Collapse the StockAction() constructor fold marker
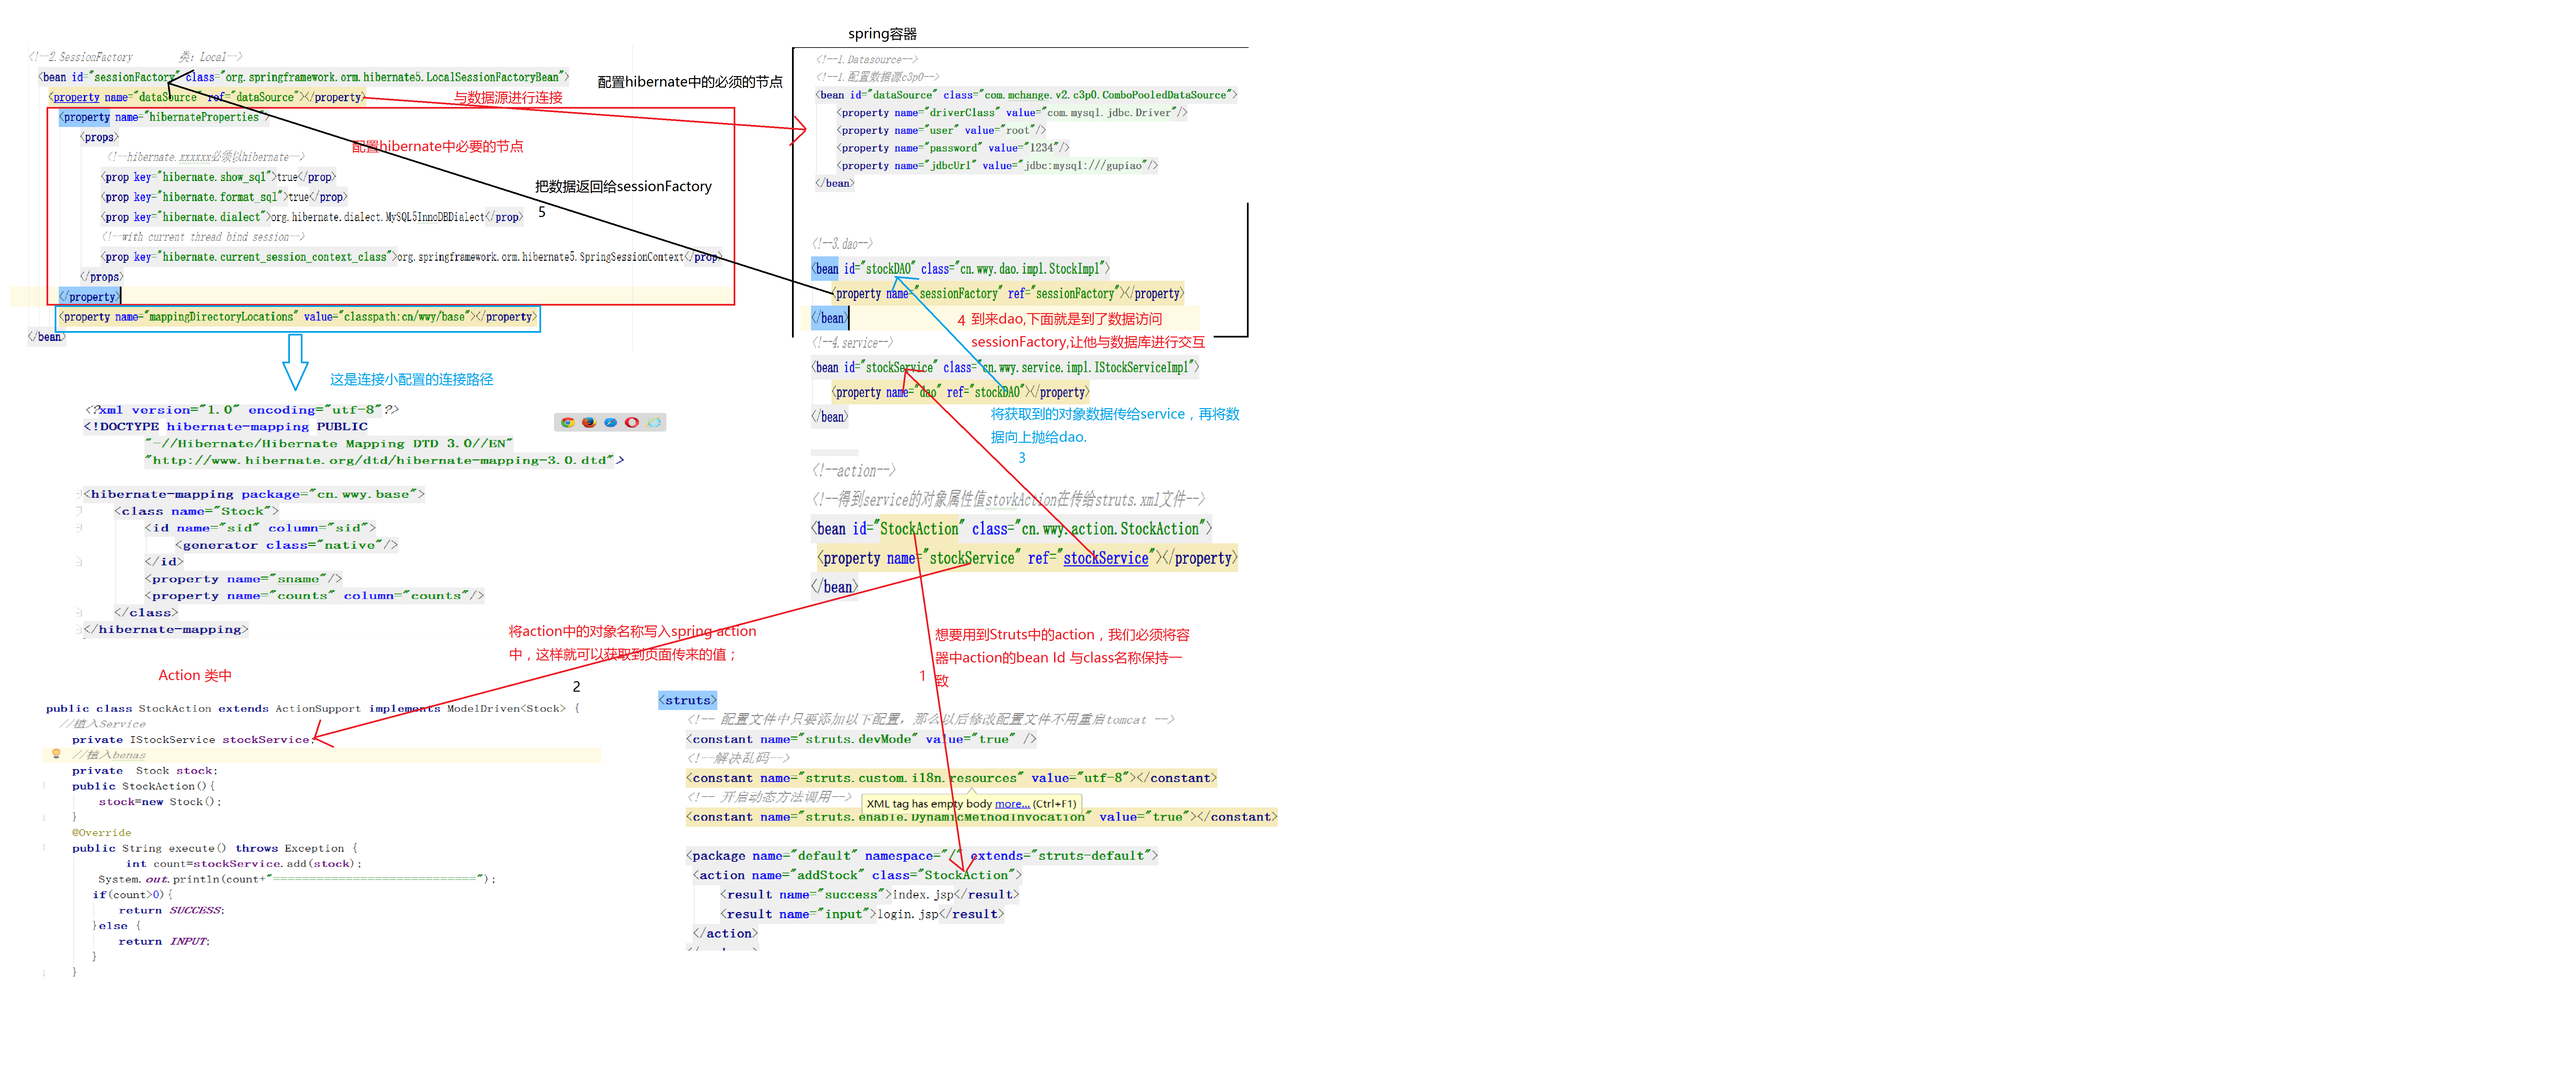Image resolution: width=2576 pixels, height=1092 pixels. 44,786
